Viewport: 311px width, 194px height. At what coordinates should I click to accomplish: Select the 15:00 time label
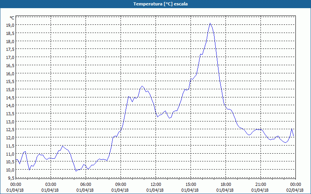191,185
